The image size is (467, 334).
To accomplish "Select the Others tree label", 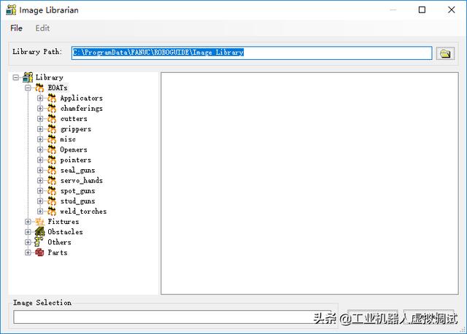I will 59,242.
